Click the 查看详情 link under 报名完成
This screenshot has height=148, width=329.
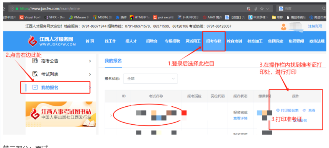click(x=240, y=118)
